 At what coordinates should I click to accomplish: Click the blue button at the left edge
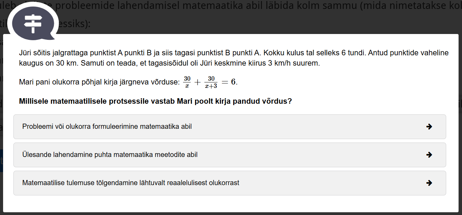tap(1, 160)
